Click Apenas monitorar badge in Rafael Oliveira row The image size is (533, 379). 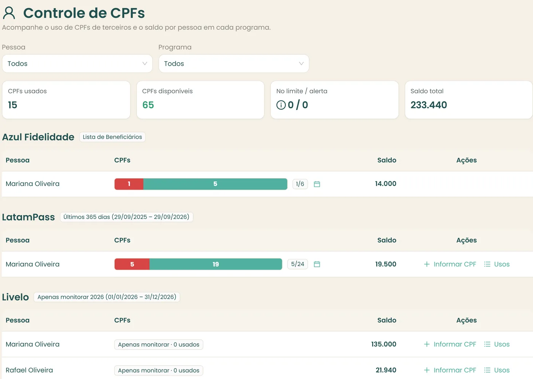click(159, 370)
